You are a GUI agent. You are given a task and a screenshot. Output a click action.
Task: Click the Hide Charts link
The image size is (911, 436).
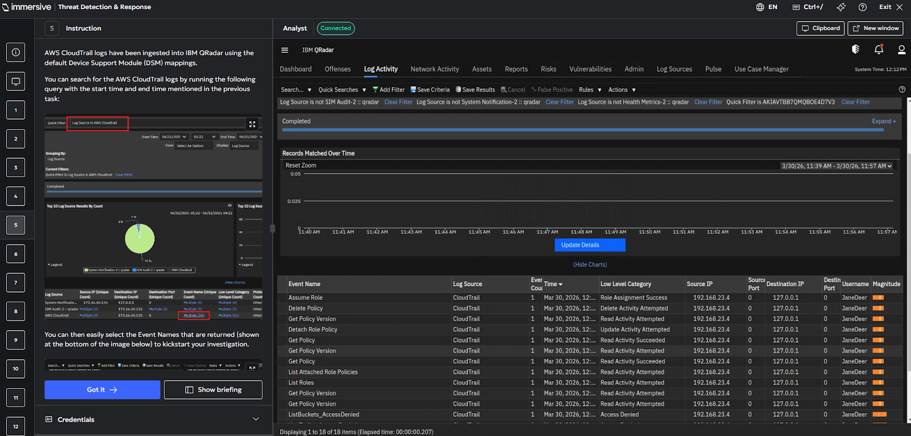[x=589, y=265]
